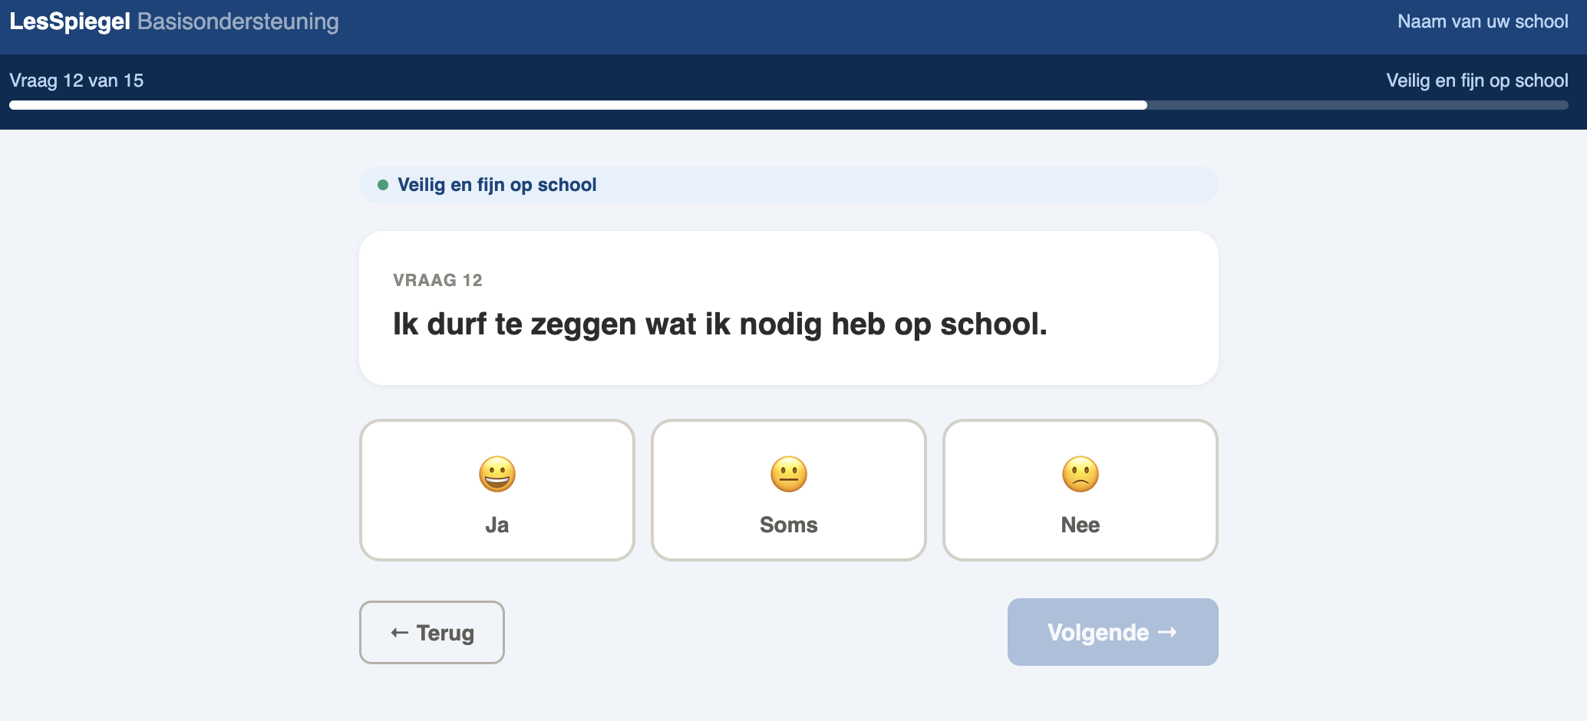This screenshot has width=1587, height=721.
Task: Click the right arrow on Volgende
Action: pos(1167,632)
